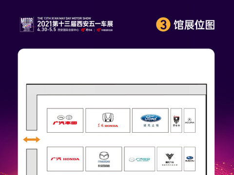
Task: Click the blue Ford oval logo
Action: [x=151, y=118]
